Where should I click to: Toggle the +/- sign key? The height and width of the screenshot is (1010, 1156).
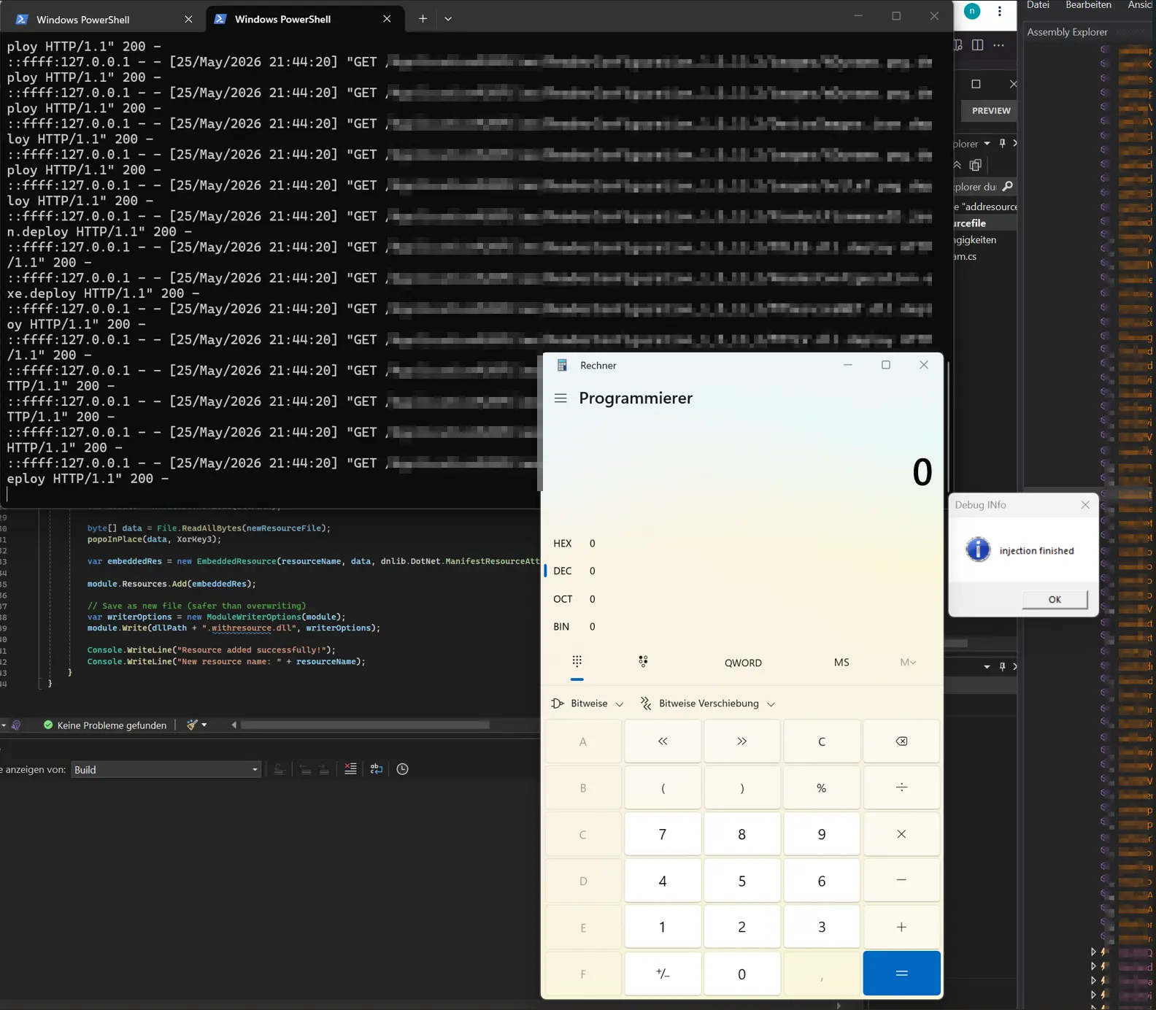point(663,974)
